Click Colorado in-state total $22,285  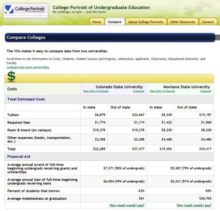click(x=99, y=149)
